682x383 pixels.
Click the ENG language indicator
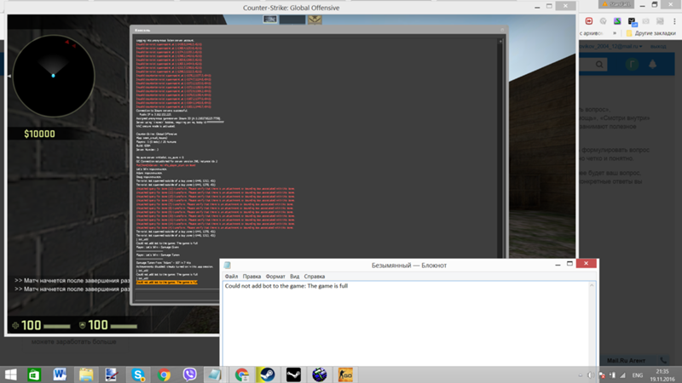click(x=638, y=375)
